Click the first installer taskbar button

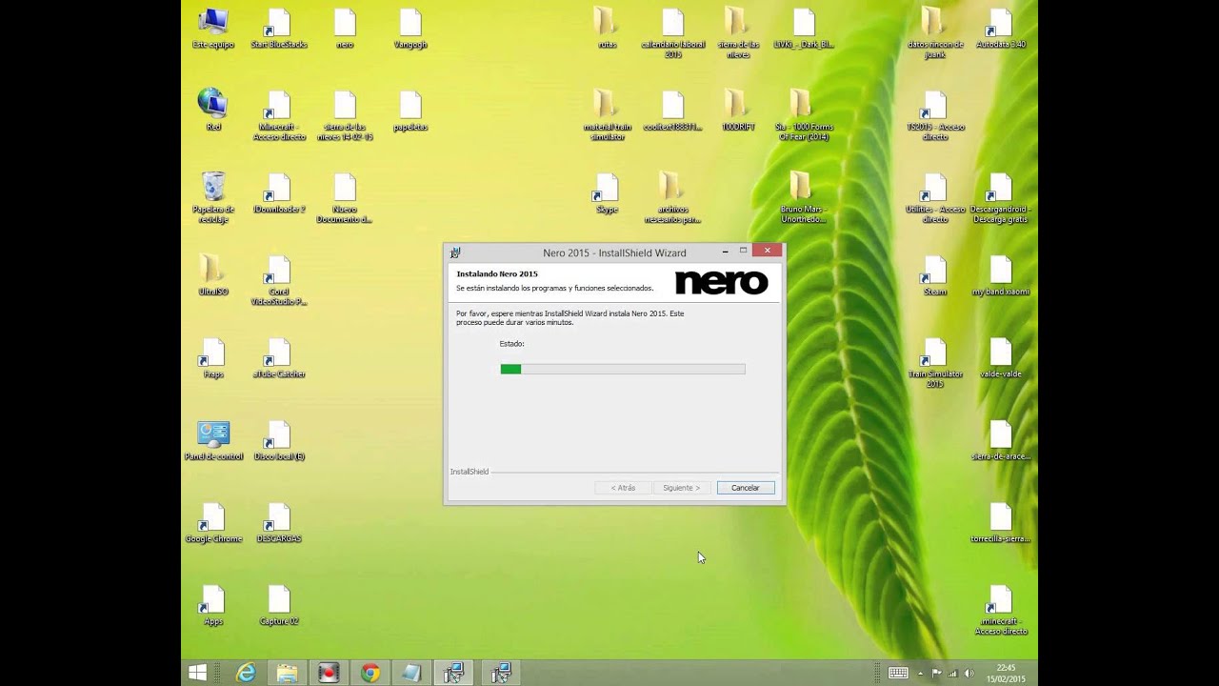[452, 673]
